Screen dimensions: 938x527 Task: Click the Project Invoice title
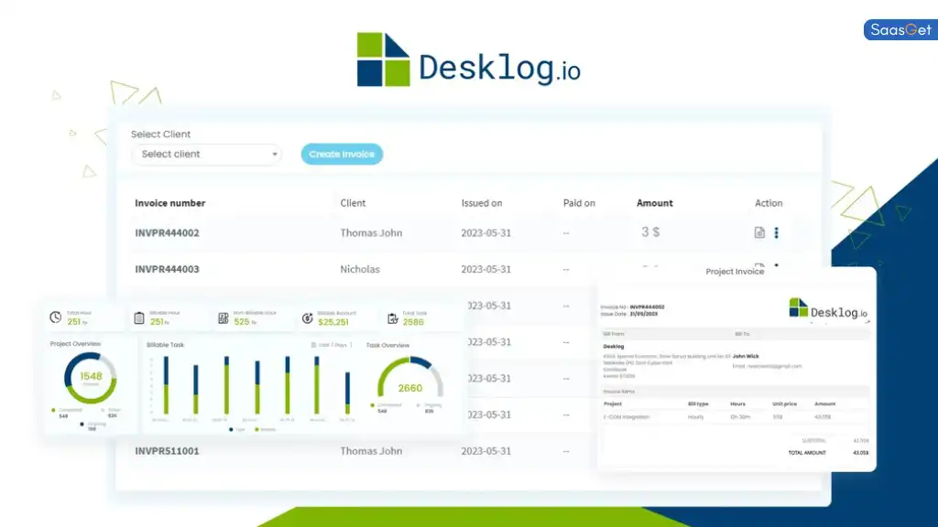click(735, 271)
